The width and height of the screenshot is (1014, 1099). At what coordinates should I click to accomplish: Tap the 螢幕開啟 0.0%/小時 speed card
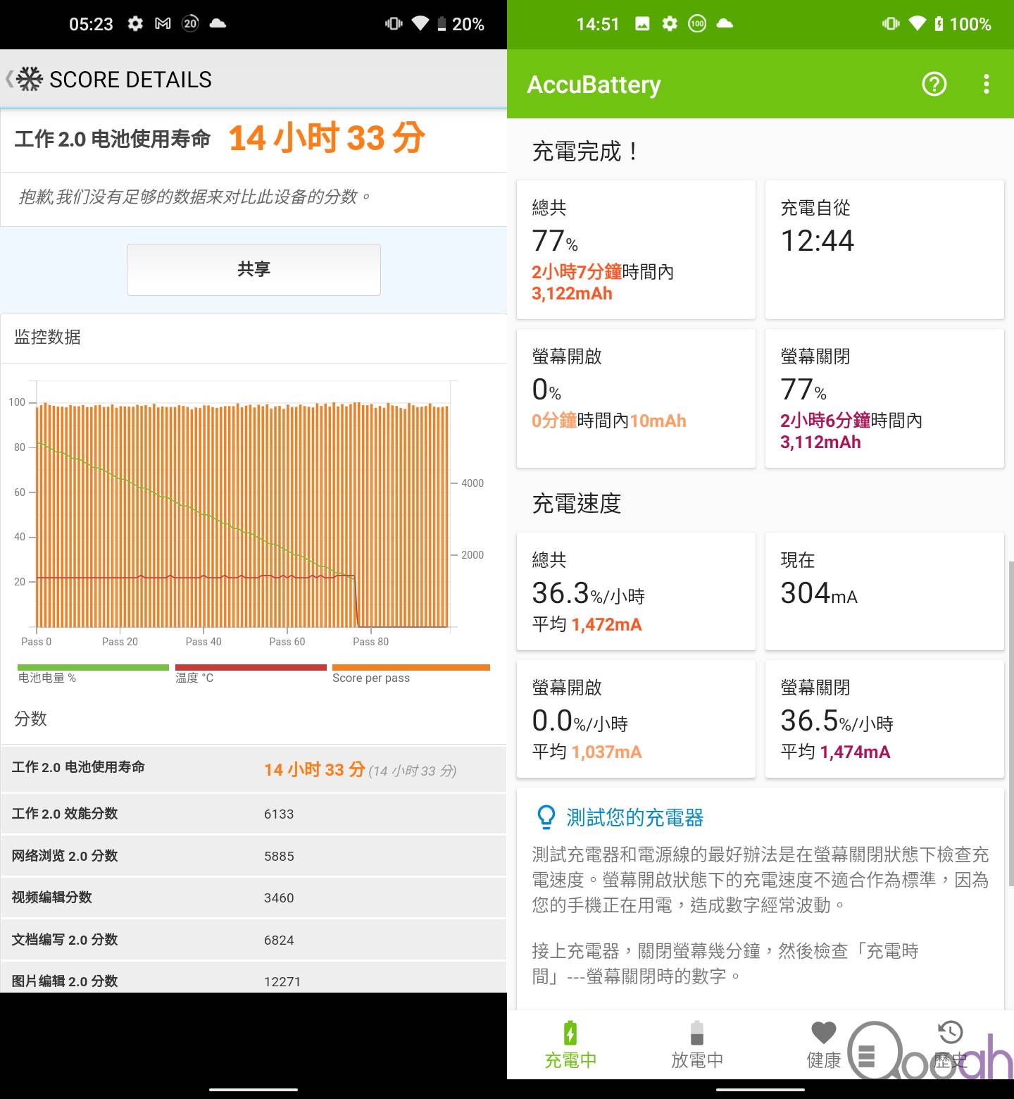[x=636, y=719]
